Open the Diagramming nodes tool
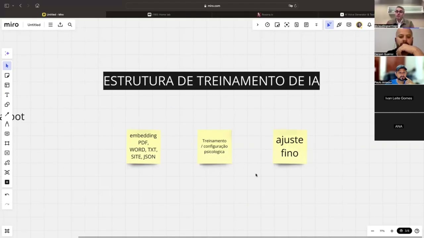This screenshot has width=424, height=238. 7,163
